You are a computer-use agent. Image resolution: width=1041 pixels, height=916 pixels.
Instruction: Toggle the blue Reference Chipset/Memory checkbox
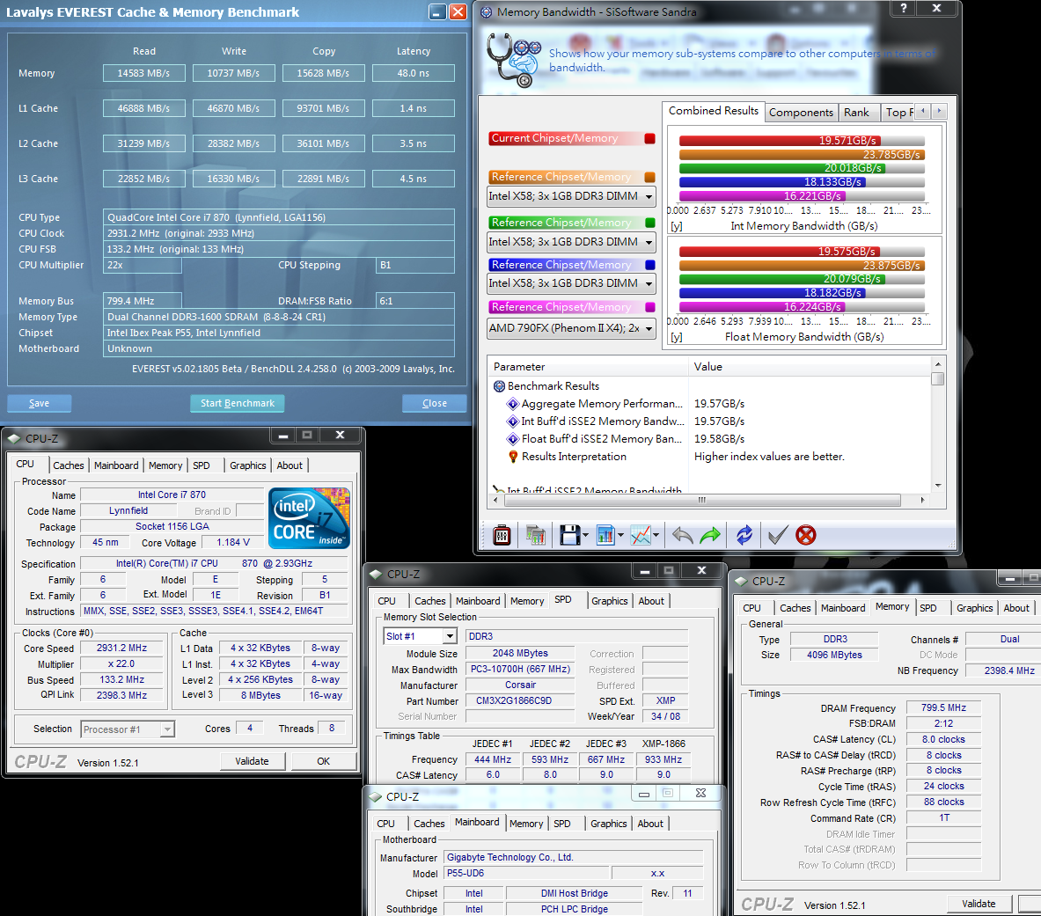(x=649, y=265)
